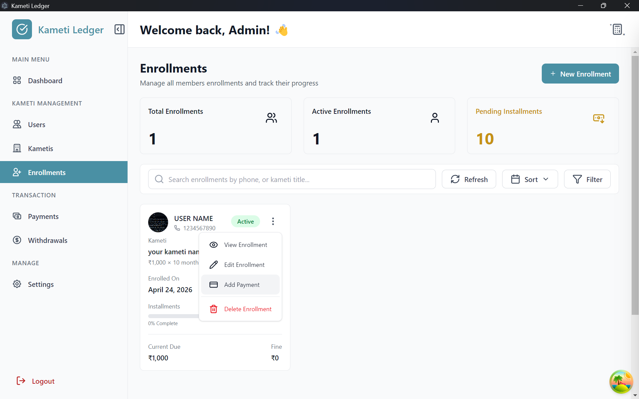The width and height of the screenshot is (639, 399).
Task: Click the user avatar thumbnail
Action: click(x=158, y=222)
